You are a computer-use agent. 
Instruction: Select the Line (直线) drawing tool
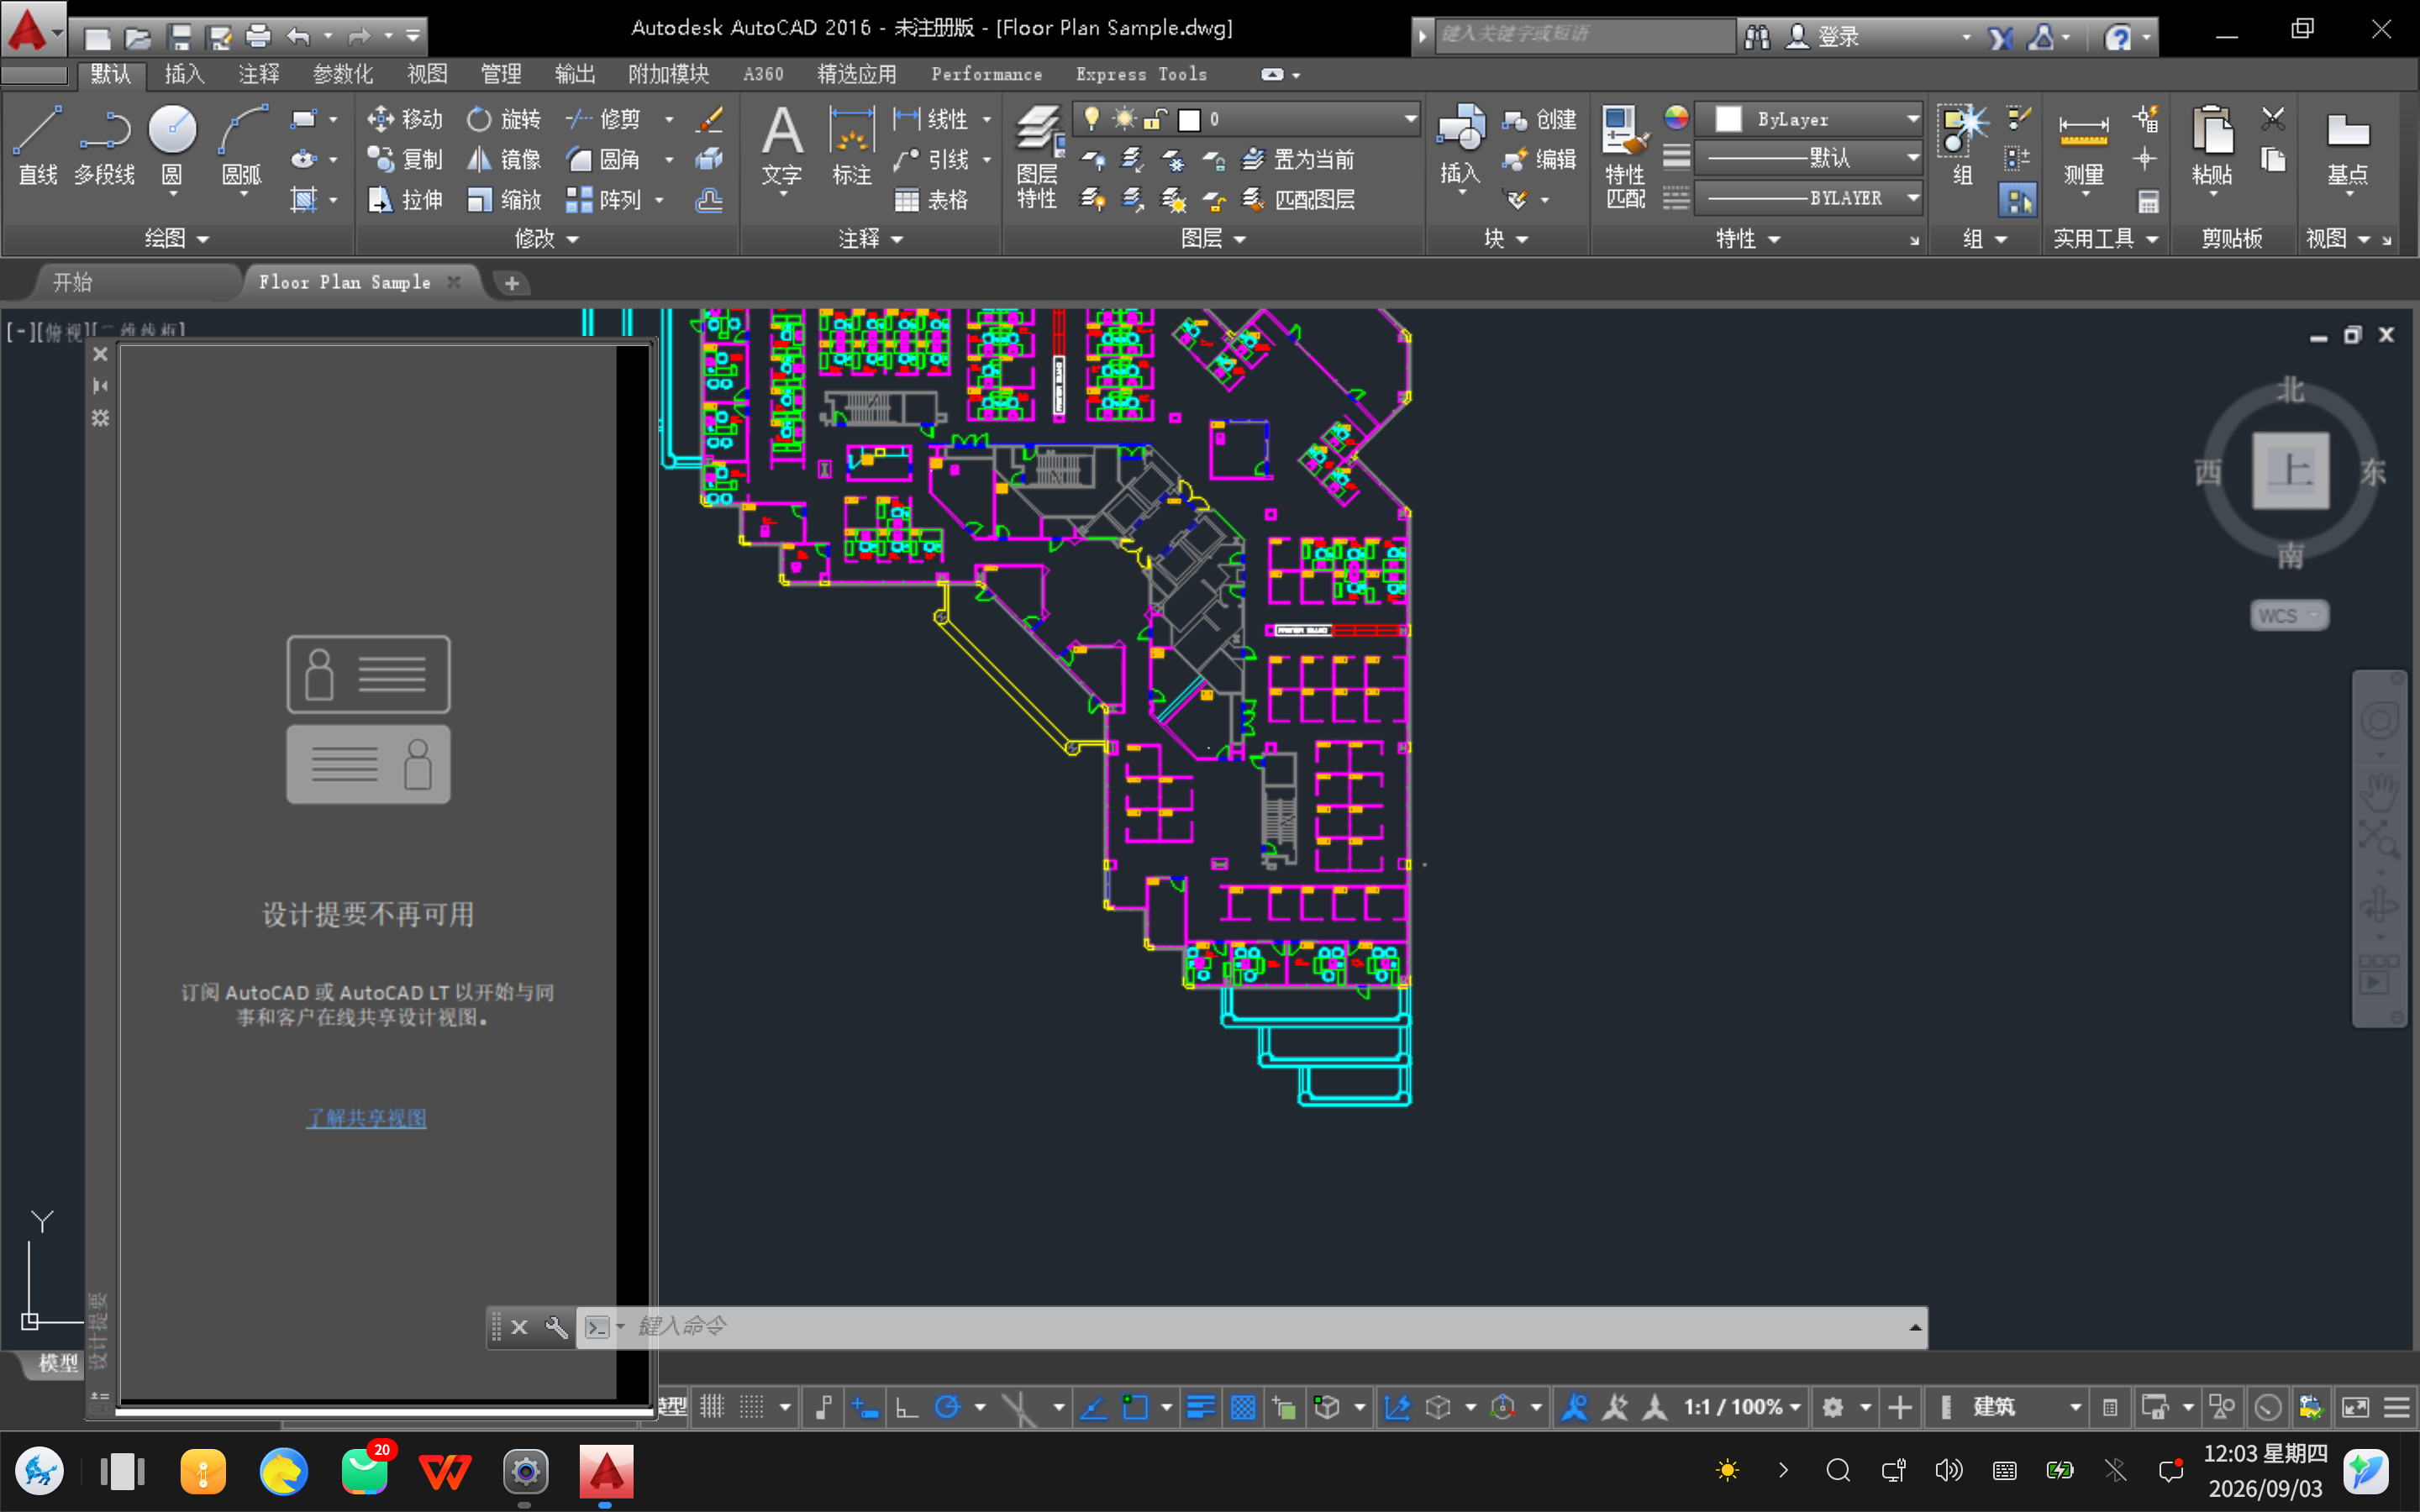tap(38, 145)
